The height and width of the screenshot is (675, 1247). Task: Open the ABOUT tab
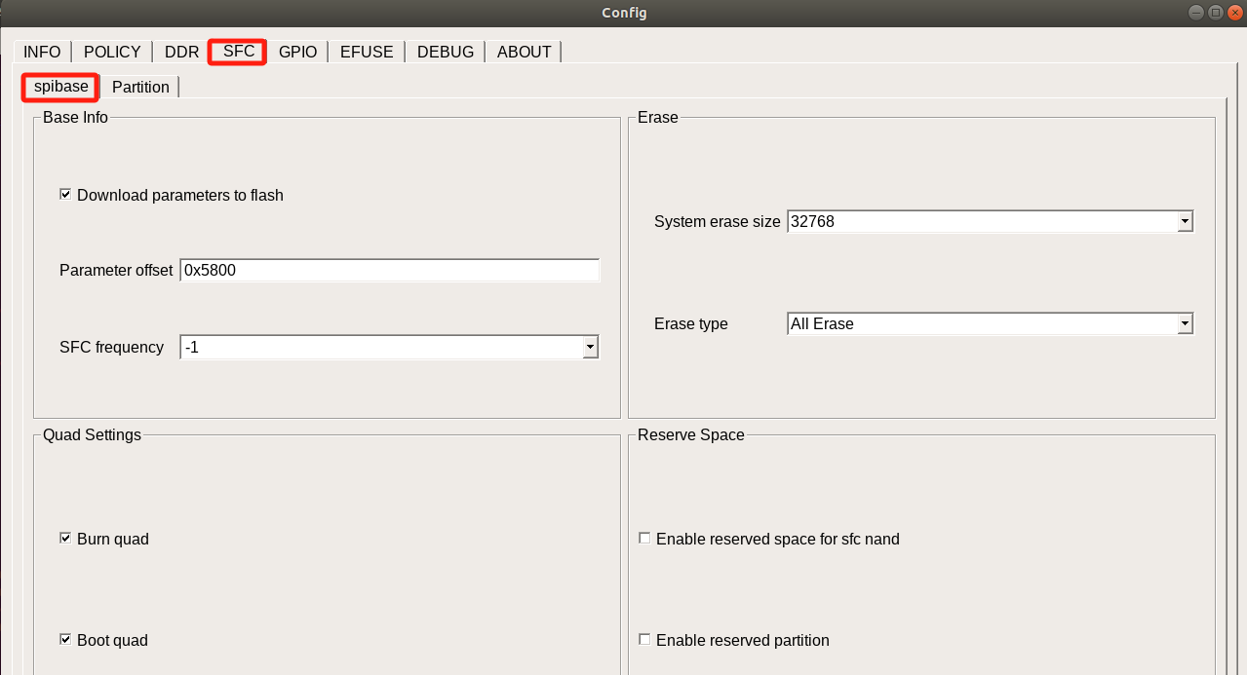click(x=524, y=52)
